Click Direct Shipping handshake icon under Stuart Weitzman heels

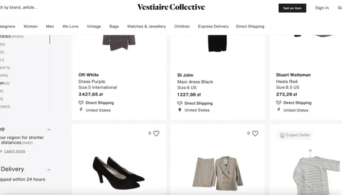[278, 102]
